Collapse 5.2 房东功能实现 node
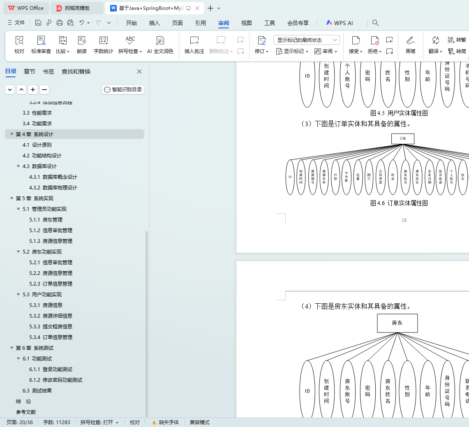 18,252
